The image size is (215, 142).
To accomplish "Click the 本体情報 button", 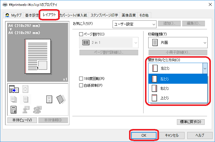I will click(x=53, y=120).
